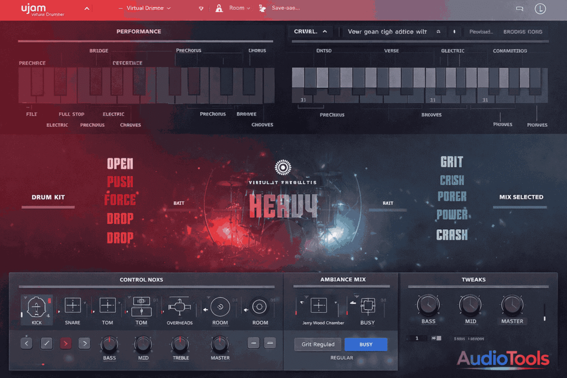Expand the CRWEL style dropdown
Image resolution: width=567 pixels, height=378 pixels.
click(311, 32)
